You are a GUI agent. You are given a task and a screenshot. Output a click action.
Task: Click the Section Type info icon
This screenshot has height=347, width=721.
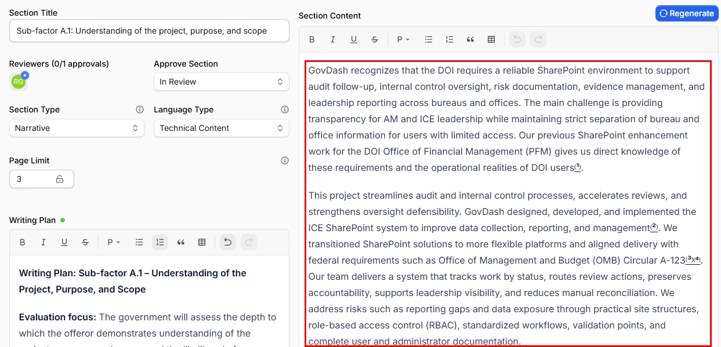click(x=139, y=109)
